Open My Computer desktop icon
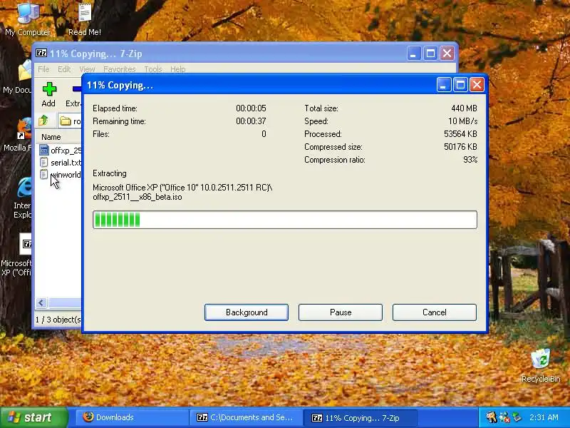Image resolution: width=570 pixels, height=428 pixels. 28,19
